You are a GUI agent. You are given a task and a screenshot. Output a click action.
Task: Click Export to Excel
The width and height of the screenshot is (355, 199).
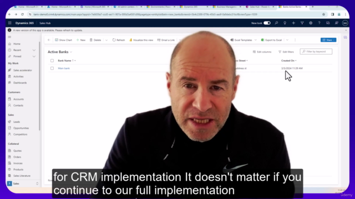tap(271, 40)
